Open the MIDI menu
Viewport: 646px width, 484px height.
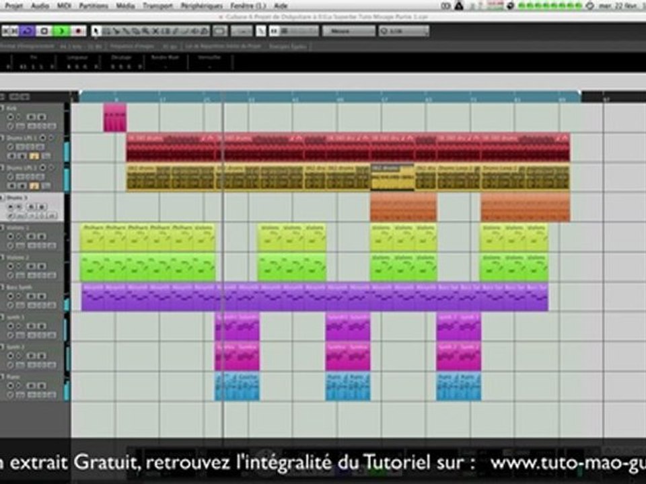63,6
